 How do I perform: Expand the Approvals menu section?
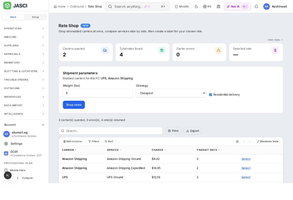point(24,54)
